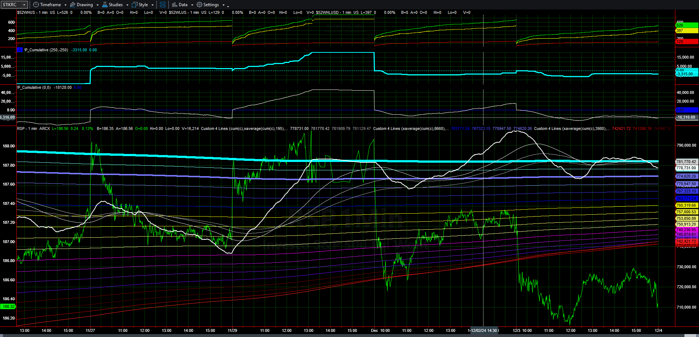Click the Settings gear icon

point(200,5)
